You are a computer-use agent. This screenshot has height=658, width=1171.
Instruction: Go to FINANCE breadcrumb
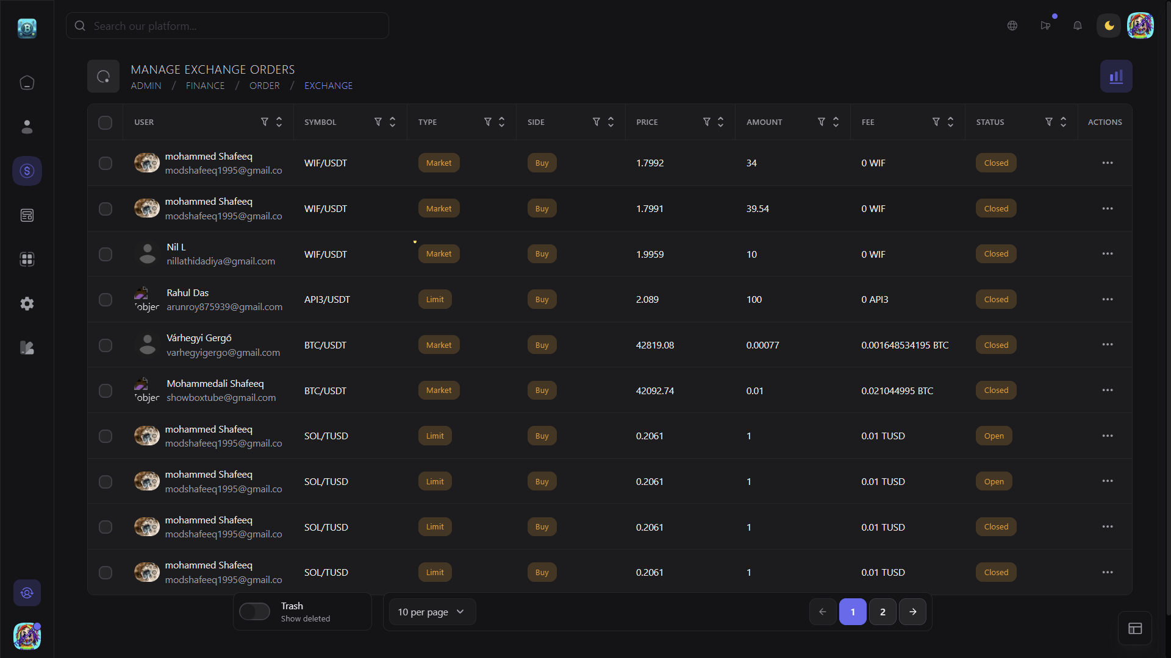coord(205,86)
